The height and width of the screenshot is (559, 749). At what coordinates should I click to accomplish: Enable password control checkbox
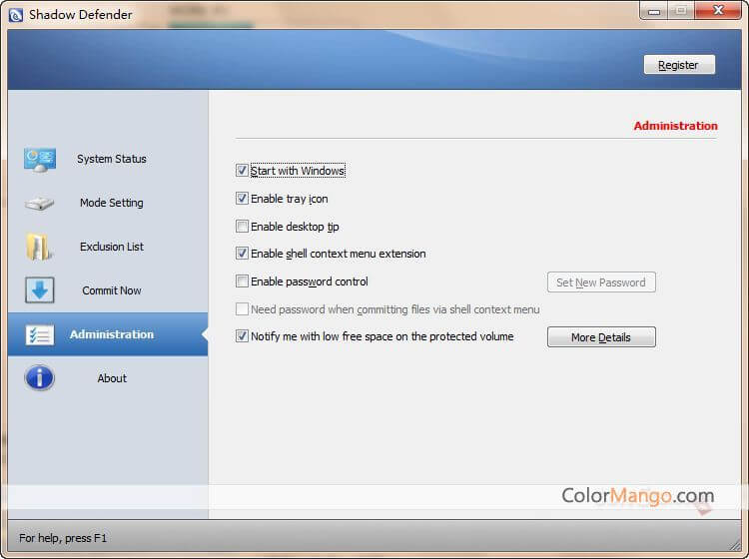coord(242,281)
